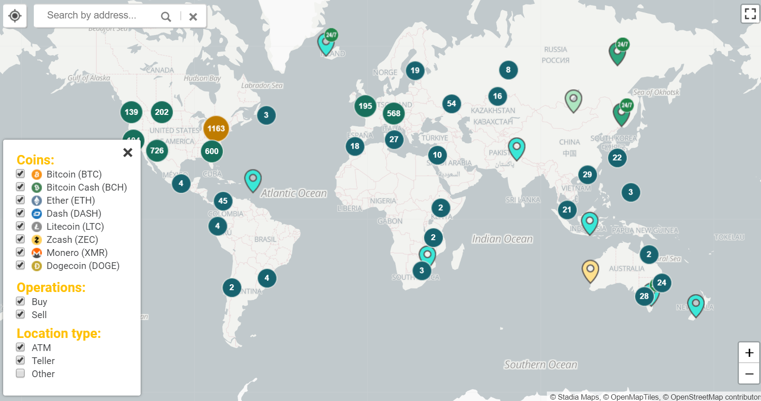Toggle the Ether (ETH) checkbox
The height and width of the screenshot is (401, 761).
pos(20,200)
